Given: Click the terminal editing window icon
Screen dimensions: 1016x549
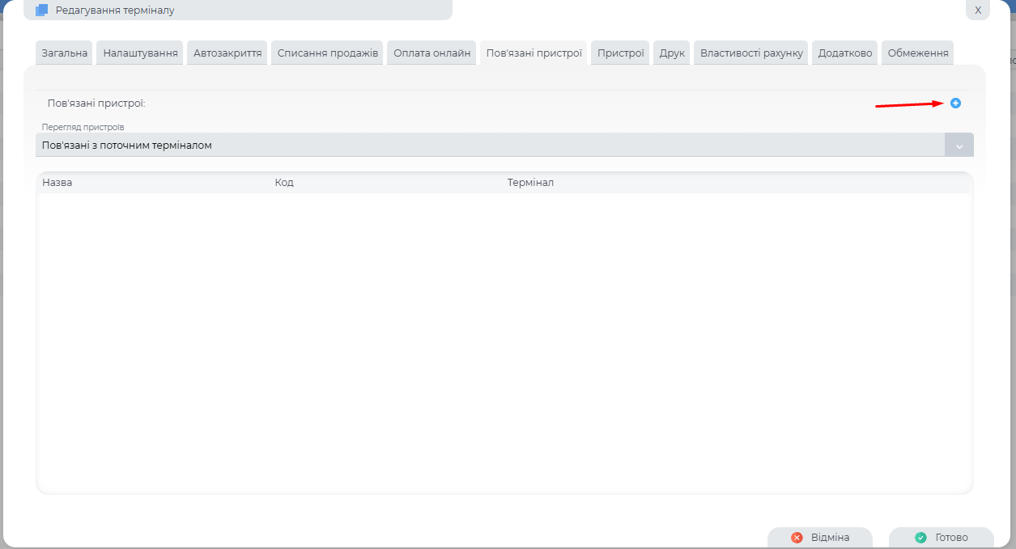Looking at the screenshot, I should point(42,11).
